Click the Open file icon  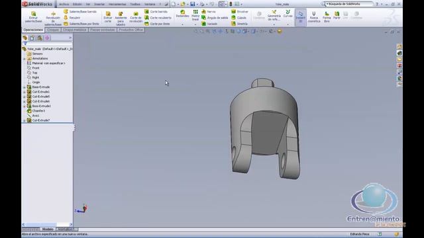[183, 4]
